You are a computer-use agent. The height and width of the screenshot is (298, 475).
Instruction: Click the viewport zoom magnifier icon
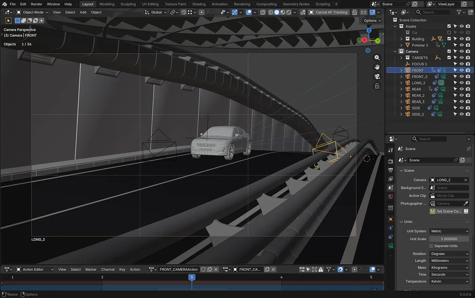pos(377,58)
